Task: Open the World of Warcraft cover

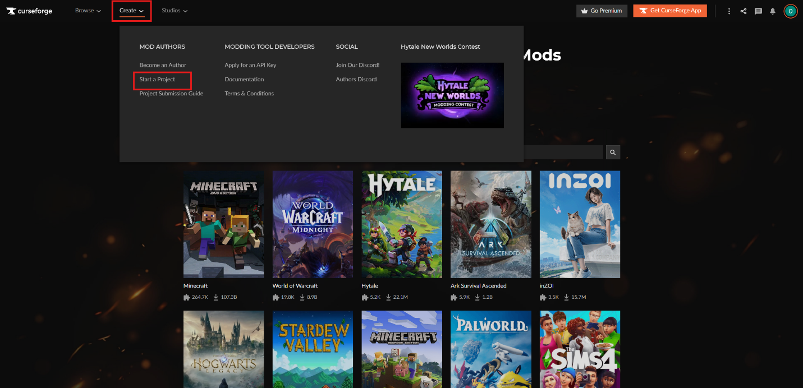Action: click(313, 224)
